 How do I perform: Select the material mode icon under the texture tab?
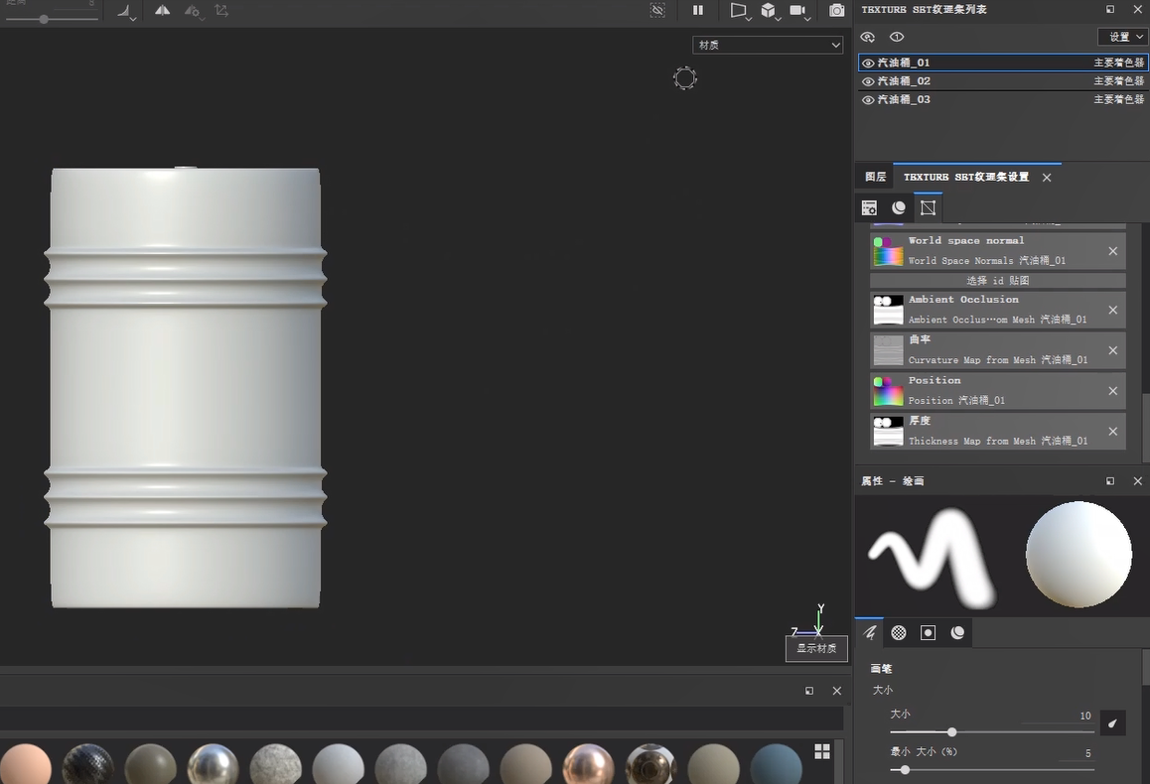pos(899,207)
